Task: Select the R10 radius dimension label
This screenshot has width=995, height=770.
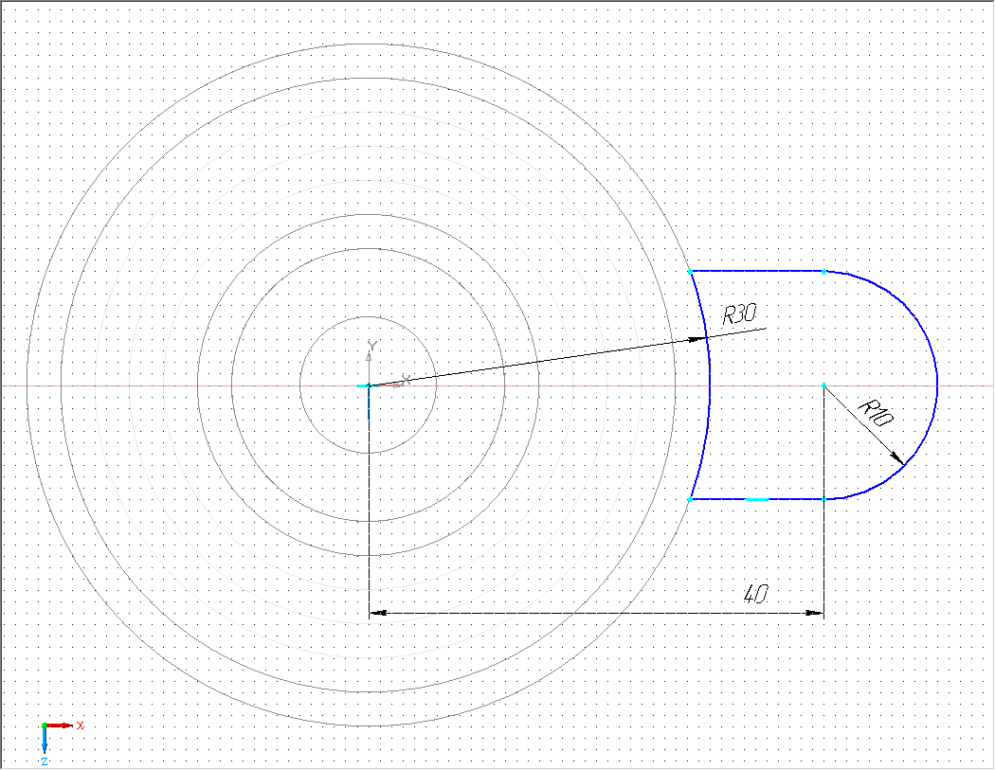Action: click(876, 414)
